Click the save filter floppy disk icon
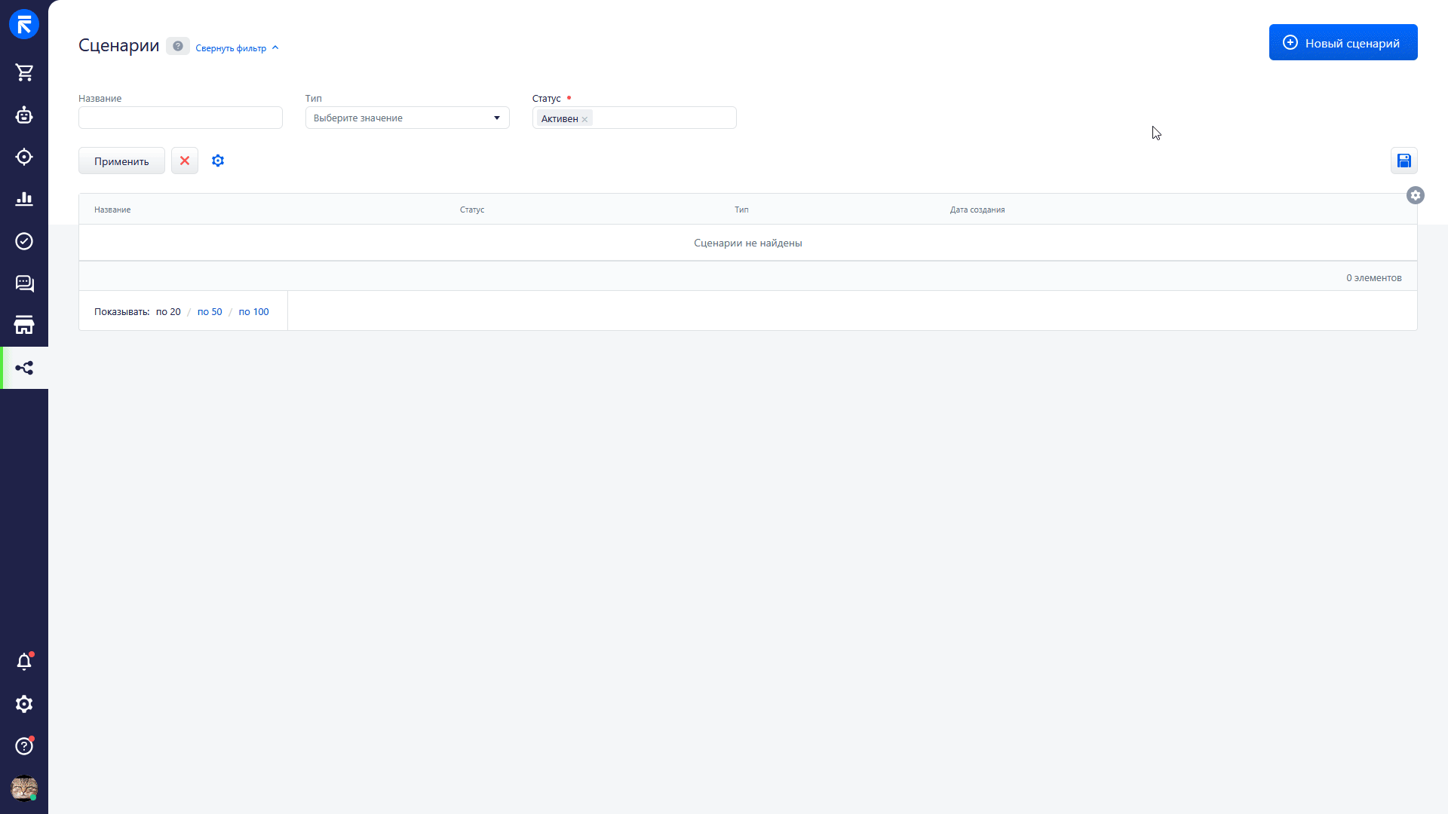This screenshot has width=1448, height=814. [1404, 161]
